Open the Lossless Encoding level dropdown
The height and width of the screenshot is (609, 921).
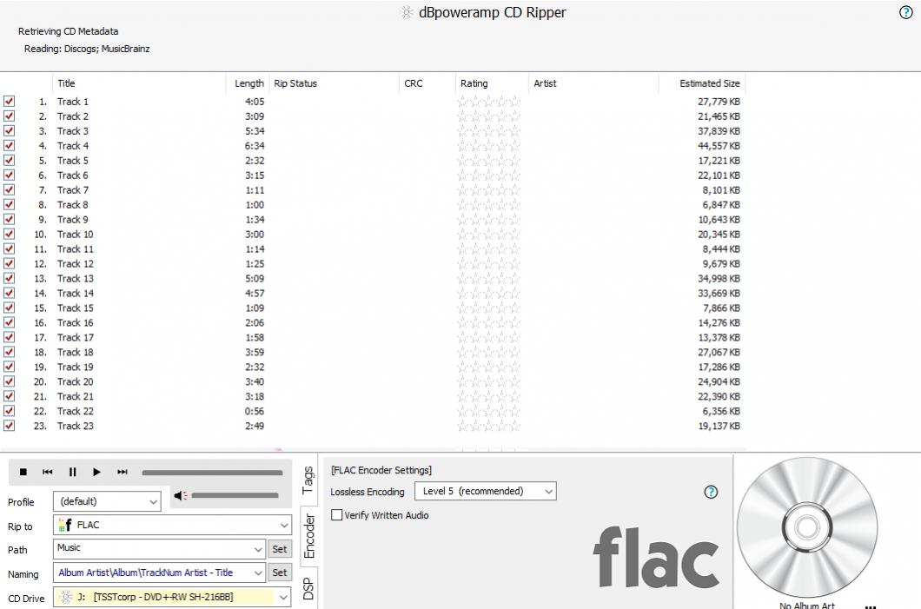486,492
